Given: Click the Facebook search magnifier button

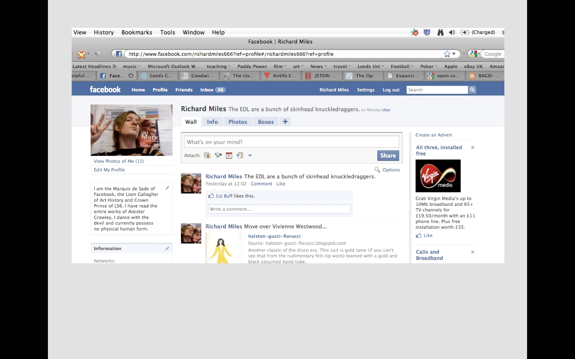Looking at the screenshot, I should (472, 90).
